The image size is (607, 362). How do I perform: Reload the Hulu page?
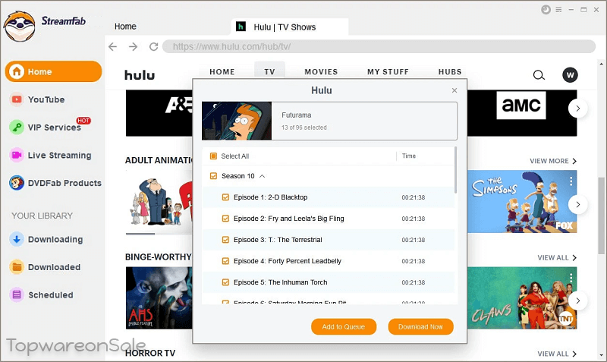click(154, 47)
